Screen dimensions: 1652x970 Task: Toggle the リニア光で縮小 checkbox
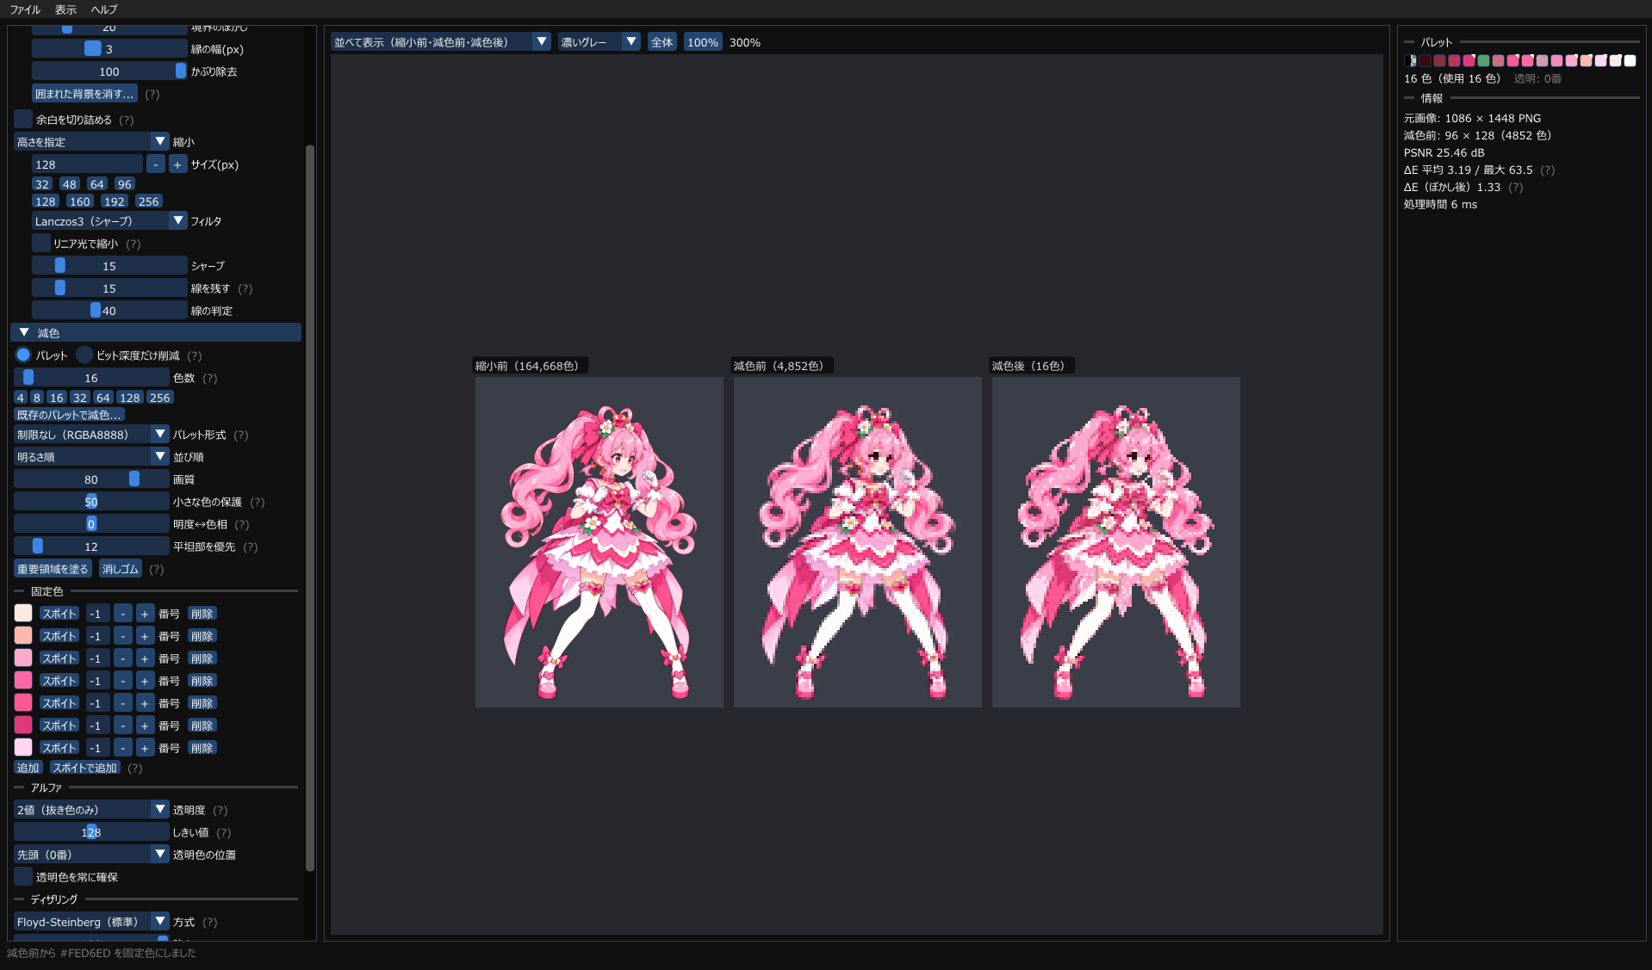(x=41, y=244)
